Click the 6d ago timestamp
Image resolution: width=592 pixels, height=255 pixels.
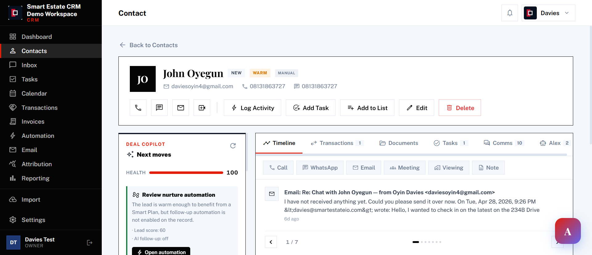click(x=292, y=219)
